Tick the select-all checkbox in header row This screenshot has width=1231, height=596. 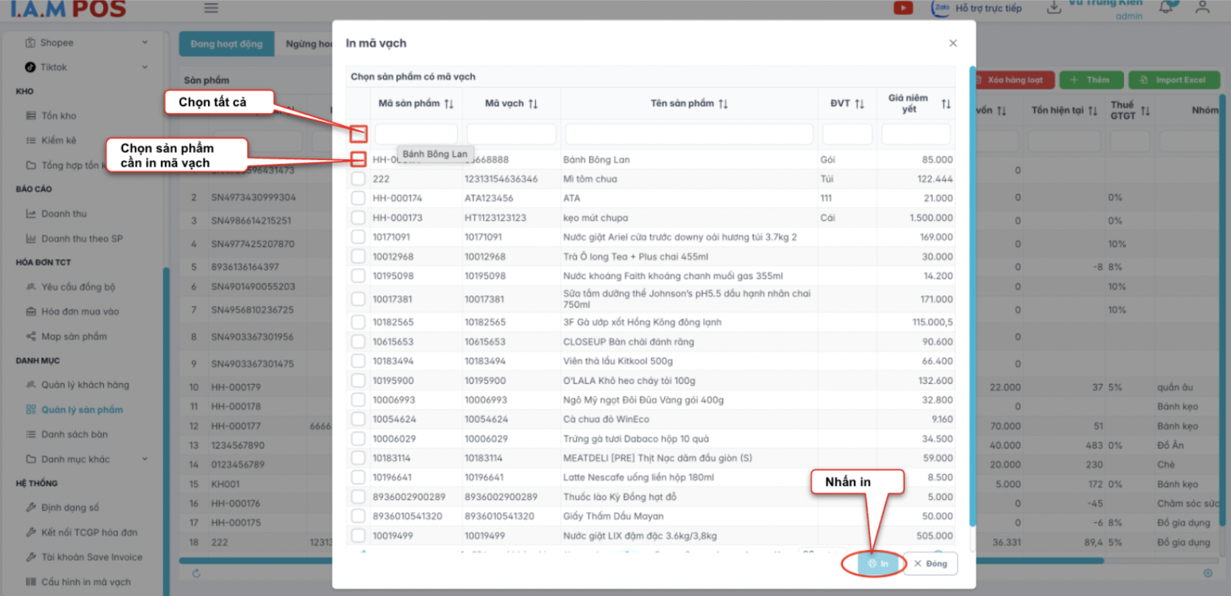[358, 134]
